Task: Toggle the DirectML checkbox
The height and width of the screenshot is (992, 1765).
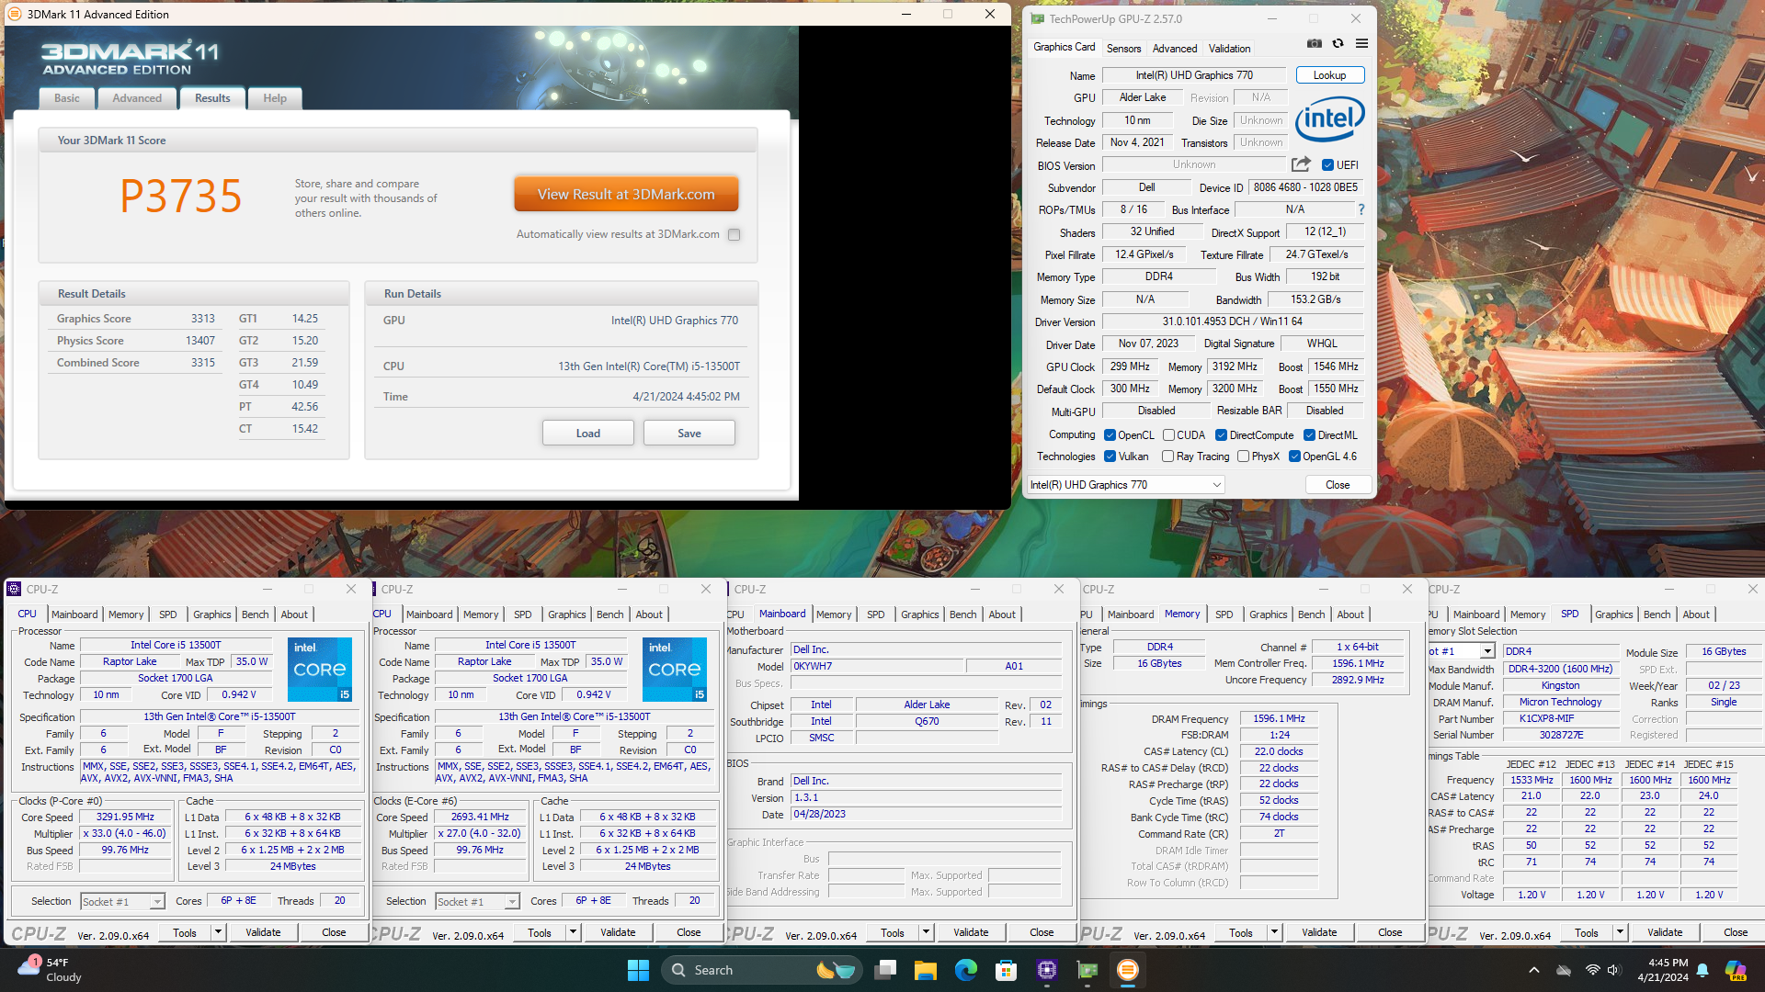Action: [1309, 435]
